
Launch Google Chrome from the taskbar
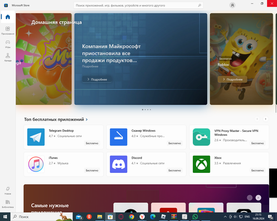click(x=131, y=217)
